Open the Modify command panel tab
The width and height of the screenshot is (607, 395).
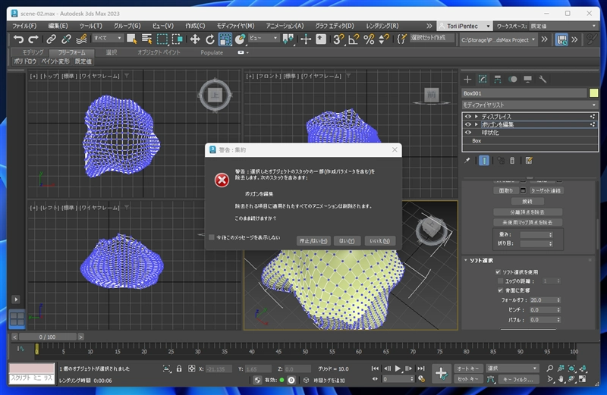(483, 80)
